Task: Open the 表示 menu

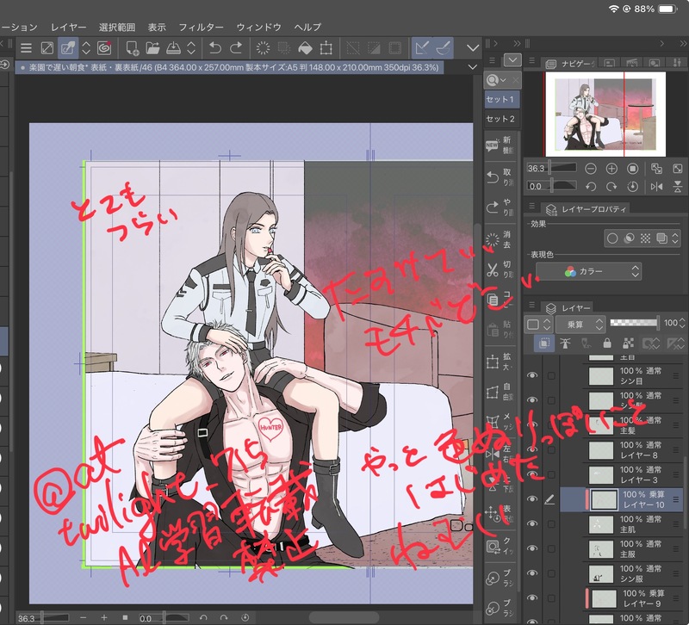Action: (x=157, y=28)
